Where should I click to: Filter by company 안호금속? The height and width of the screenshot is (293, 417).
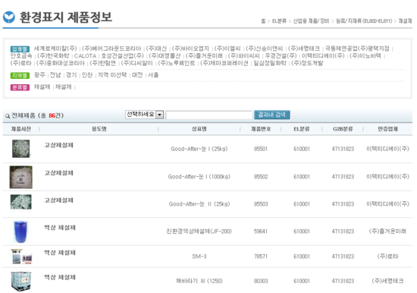(21, 55)
